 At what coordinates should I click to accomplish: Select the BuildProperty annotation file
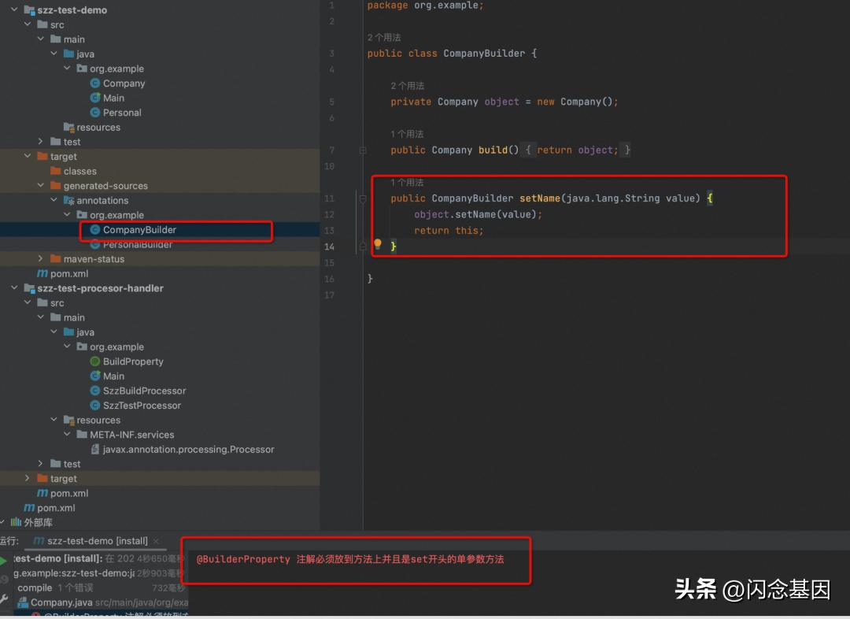tap(133, 361)
